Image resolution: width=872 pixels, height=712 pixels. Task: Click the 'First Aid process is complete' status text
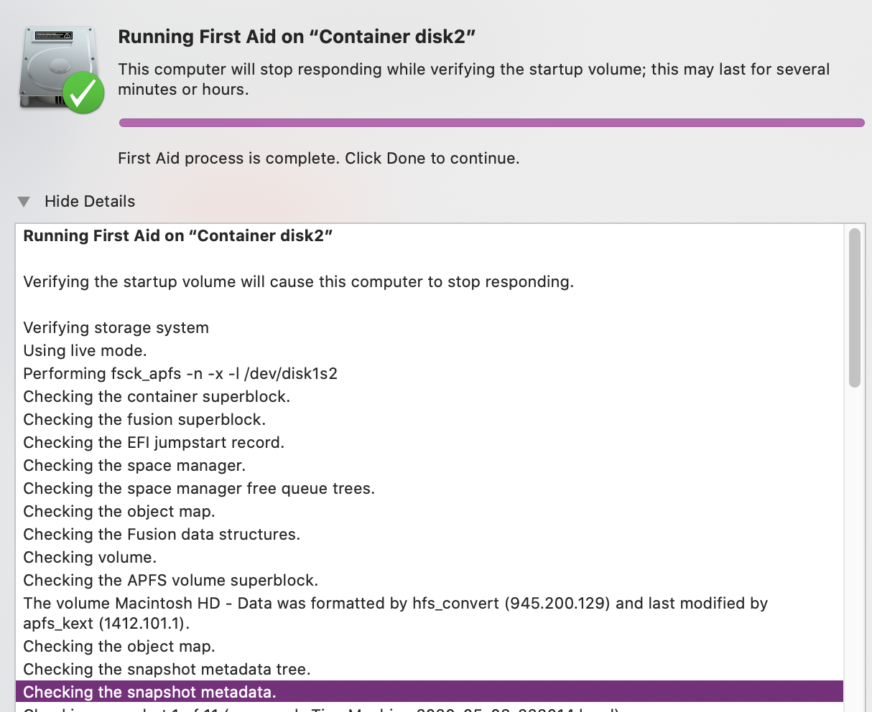click(x=319, y=159)
